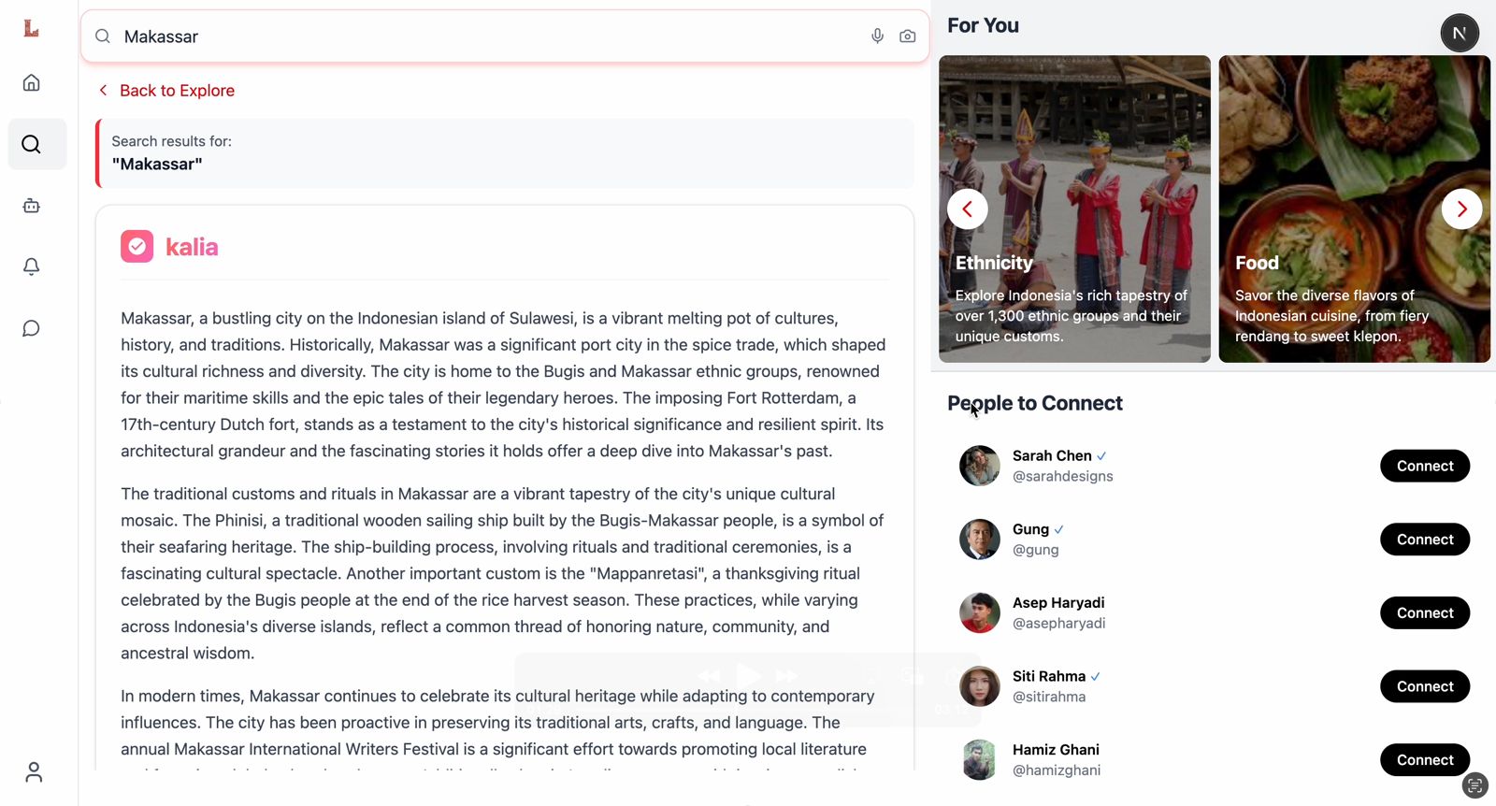1496x806 pixels.
Task: Open the Food card
Action: [1354, 209]
